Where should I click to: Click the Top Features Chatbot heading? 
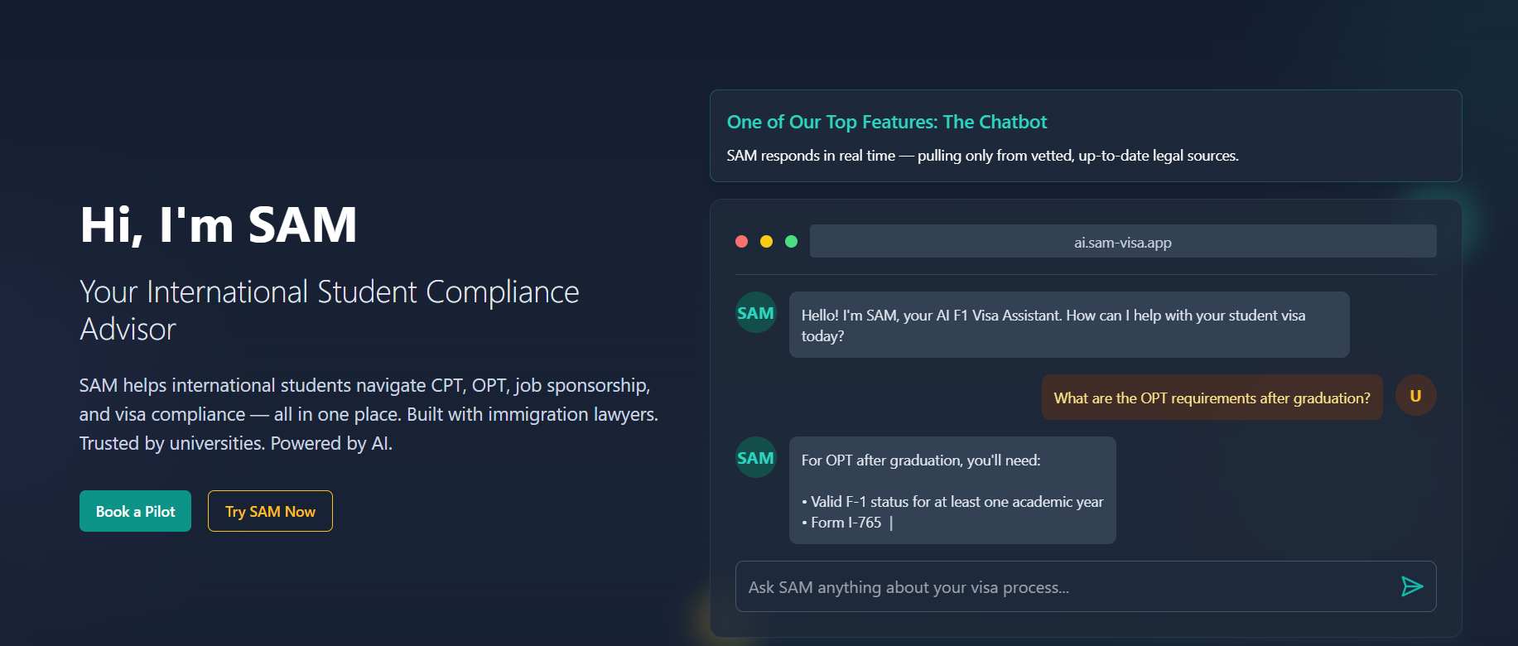887,122
